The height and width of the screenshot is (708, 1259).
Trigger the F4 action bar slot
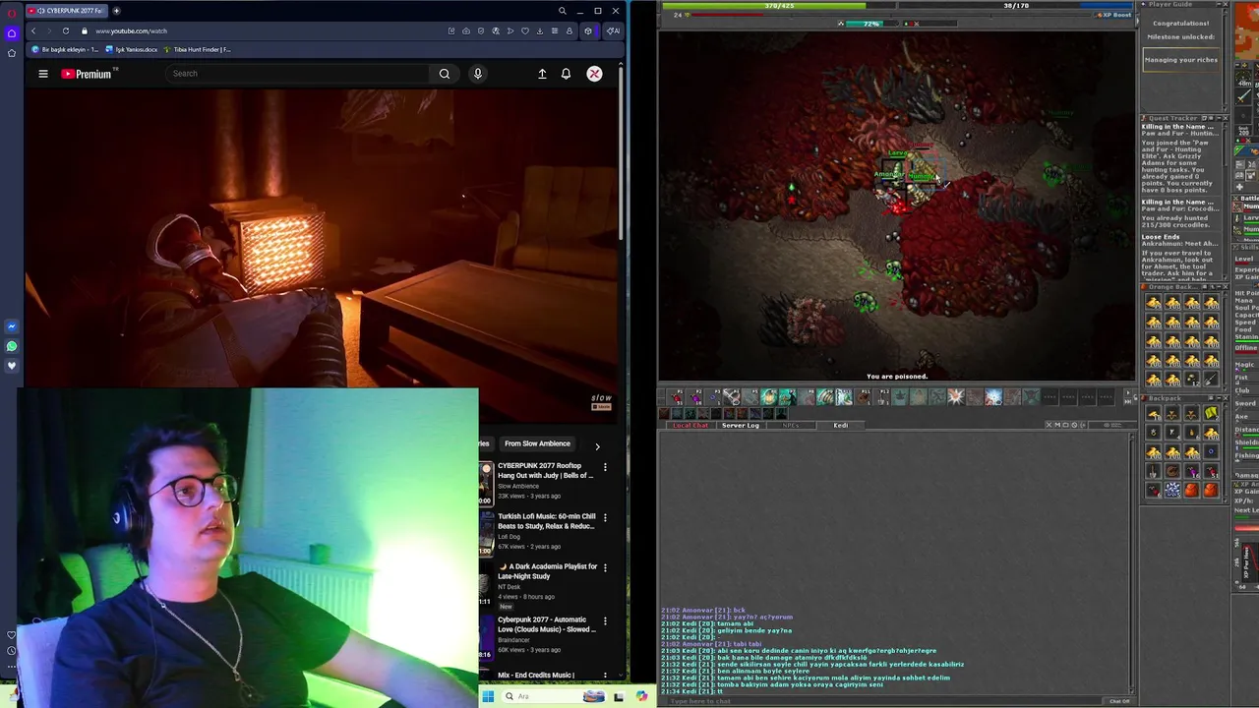coord(733,397)
